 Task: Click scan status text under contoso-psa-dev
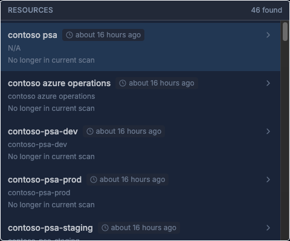click(51, 157)
